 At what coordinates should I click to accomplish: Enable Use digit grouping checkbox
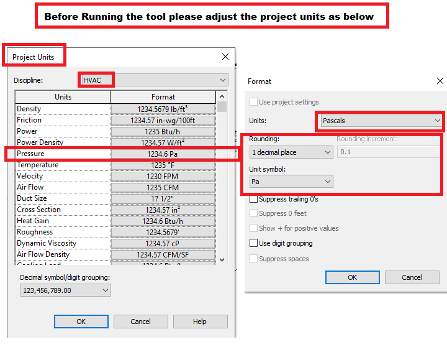(254, 243)
